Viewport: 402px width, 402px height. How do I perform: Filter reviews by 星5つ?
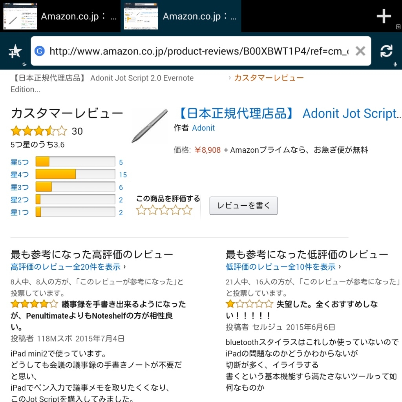pos(20,162)
